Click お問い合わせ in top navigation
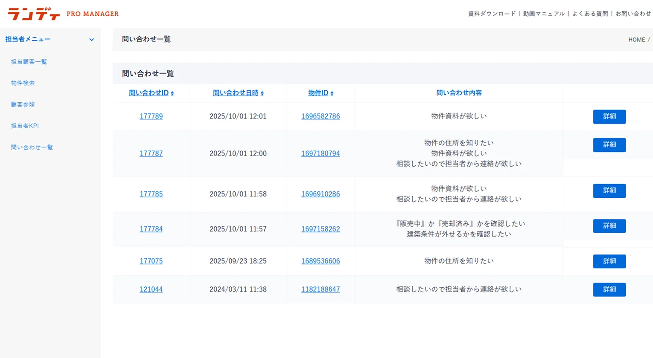Image resolution: width=653 pixels, height=358 pixels. pos(633,14)
